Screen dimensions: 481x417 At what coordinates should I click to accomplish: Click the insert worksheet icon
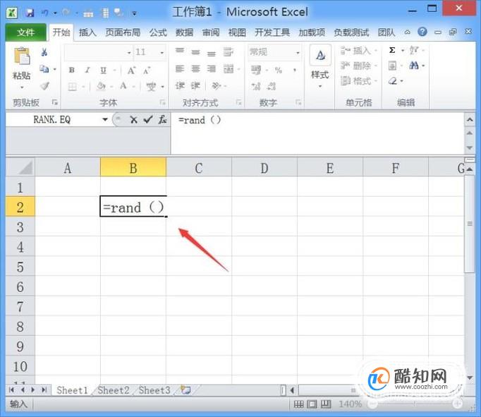185,390
